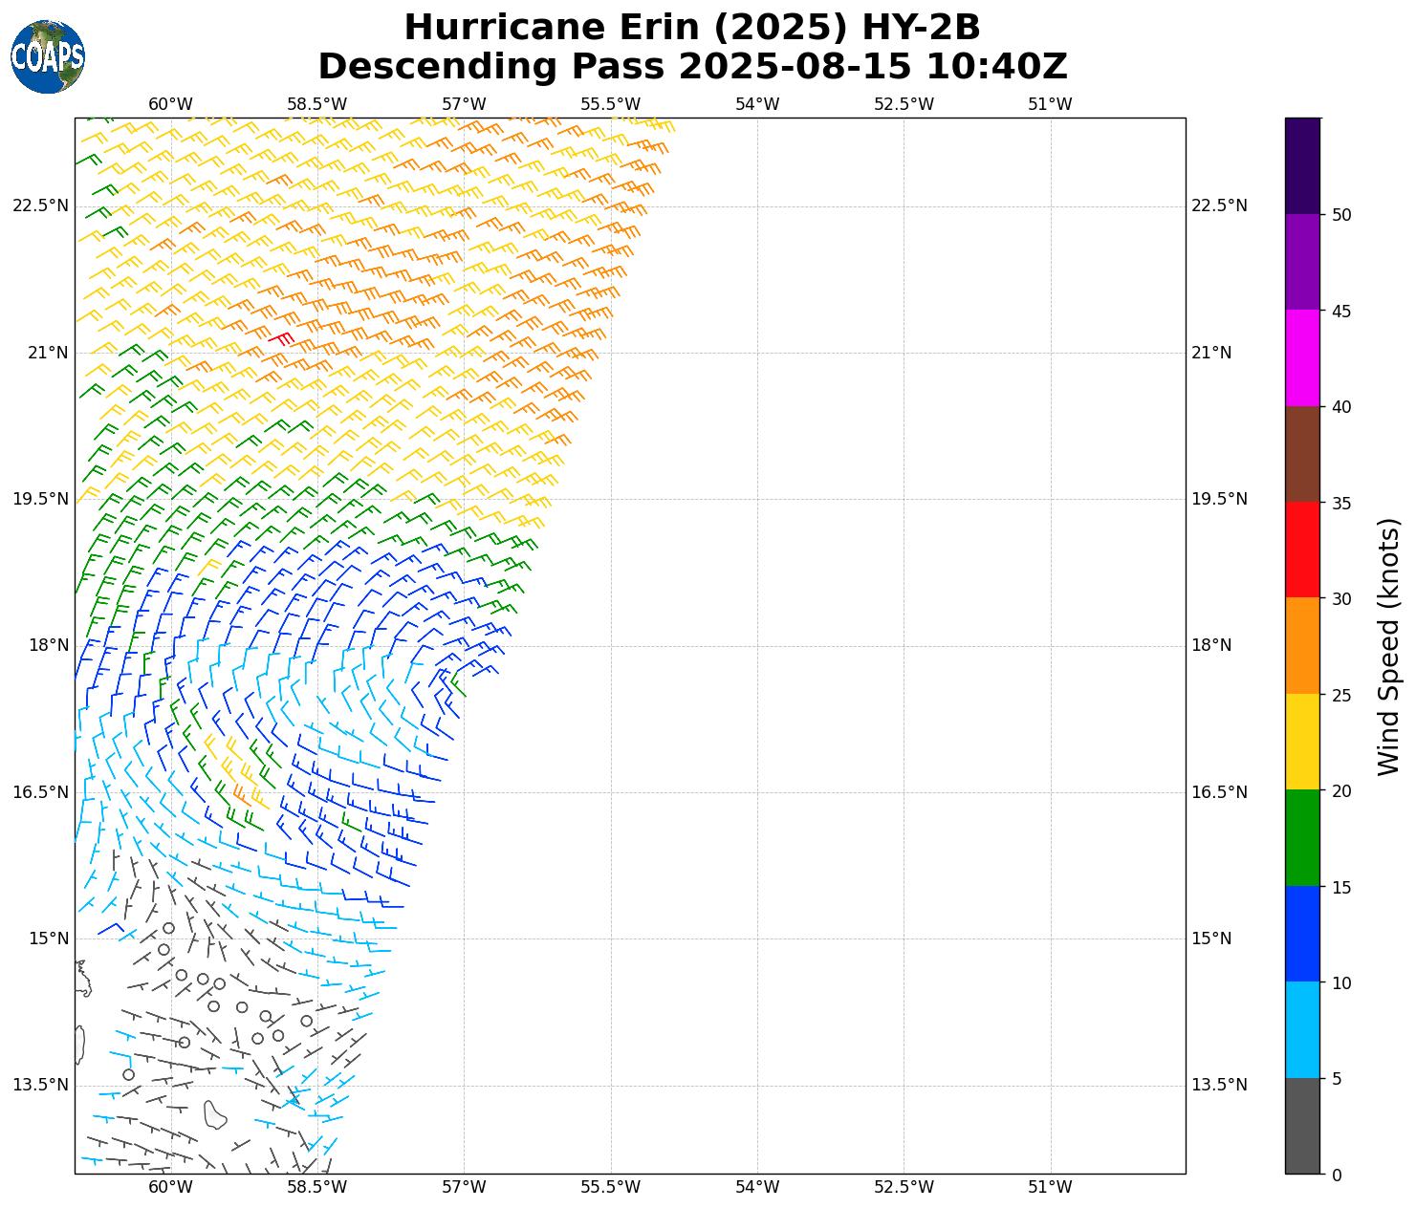Screen dimensions: 1416x1208
Task: Click the single red wind barb
Action: (281, 337)
